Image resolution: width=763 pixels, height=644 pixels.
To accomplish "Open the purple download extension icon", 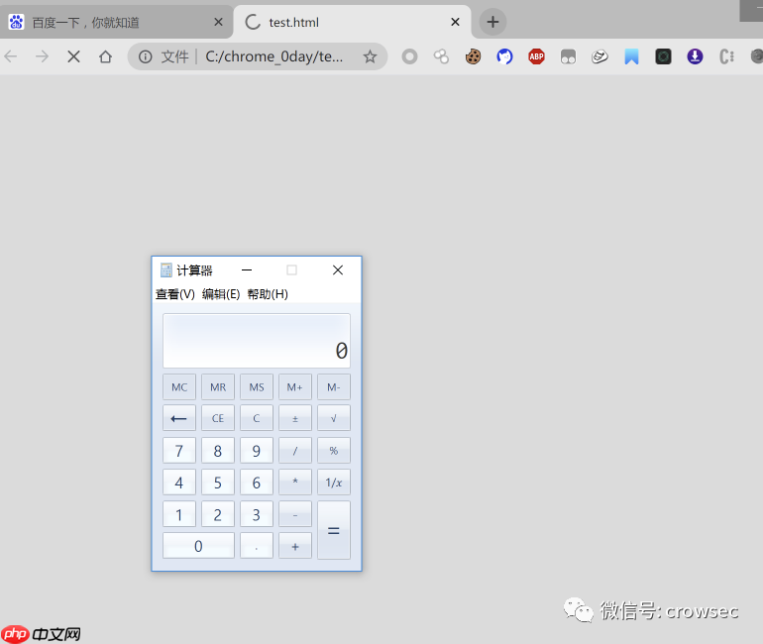I will click(x=695, y=56).
